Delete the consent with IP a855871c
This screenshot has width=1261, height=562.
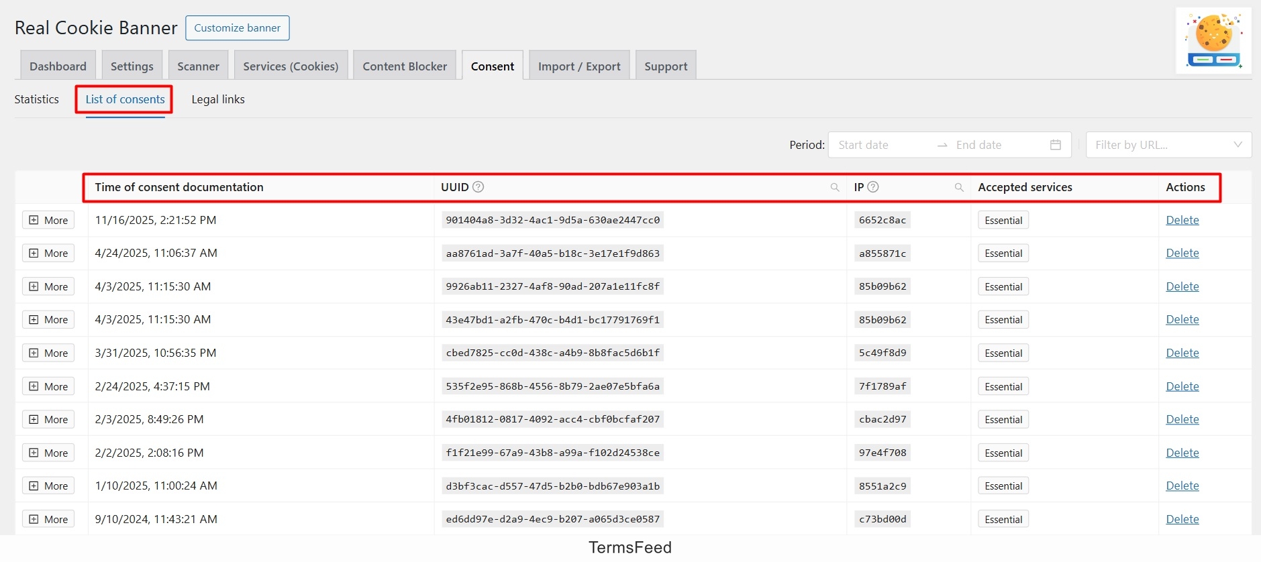(x=1182, y=254)
